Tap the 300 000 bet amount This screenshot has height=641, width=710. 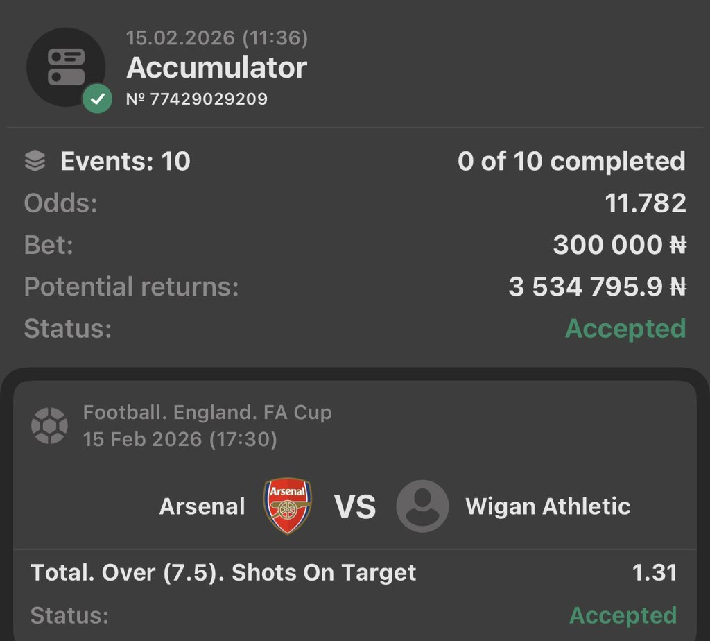[619, 245]
